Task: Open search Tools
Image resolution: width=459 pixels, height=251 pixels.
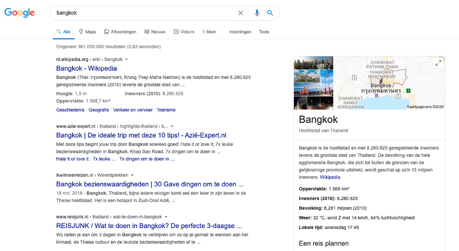Action: pyautogui.click(x=264, y=32)
